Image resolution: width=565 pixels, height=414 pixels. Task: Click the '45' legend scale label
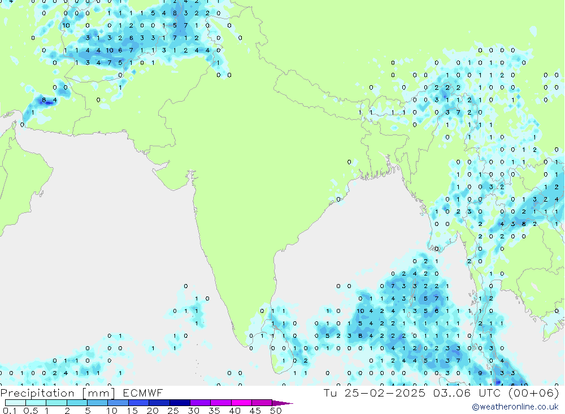(255, 411)
